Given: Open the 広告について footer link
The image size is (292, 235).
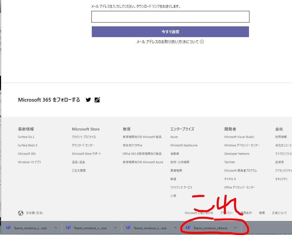Looking at the screenshot, I should coord(279,213).
